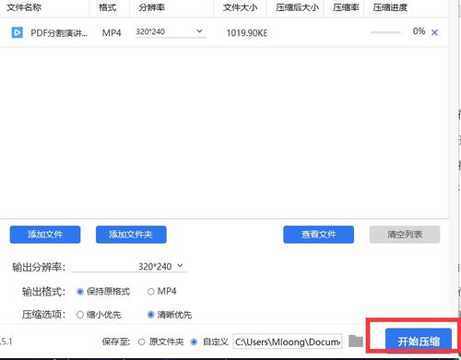Choose 缩小优先 compression option
This screenshot has width=461, height=360.
coord(80,315)
